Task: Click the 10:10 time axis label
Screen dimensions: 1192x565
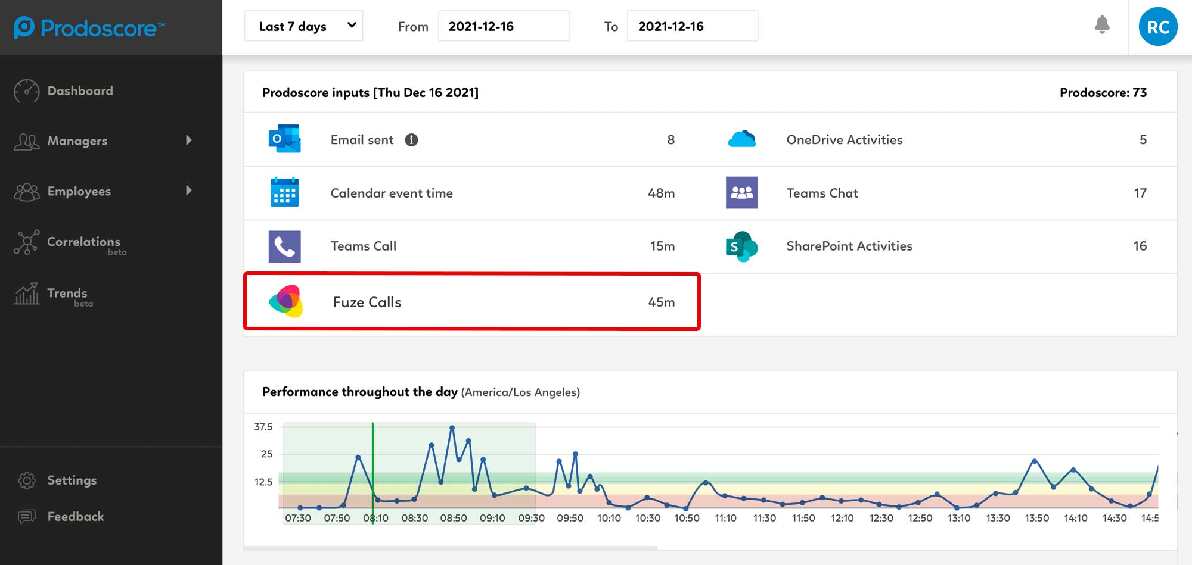Action: [609, 518]
